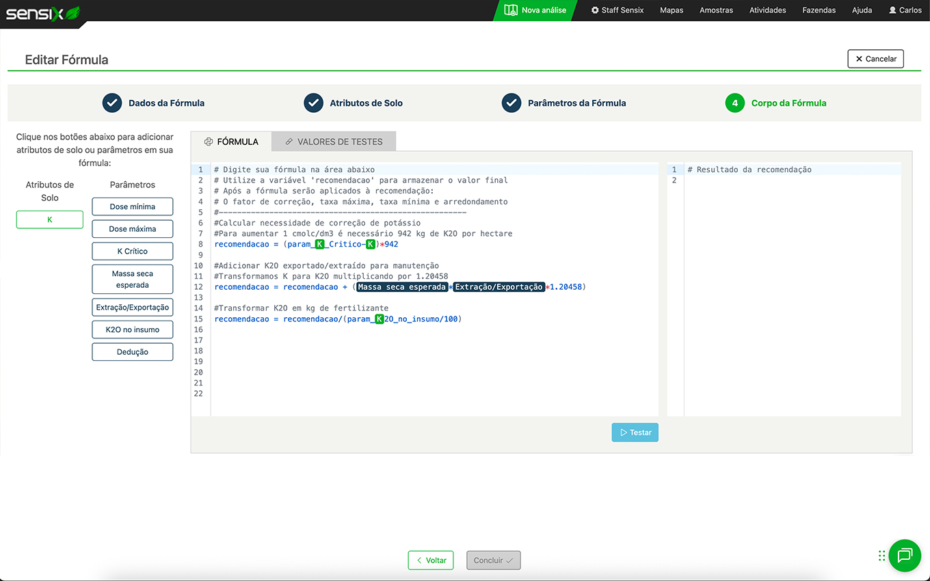The height and width of the screenshot is (581, 930).
Task: Click the Dados da Fórmula checkmark step
Action: [112, 103]
